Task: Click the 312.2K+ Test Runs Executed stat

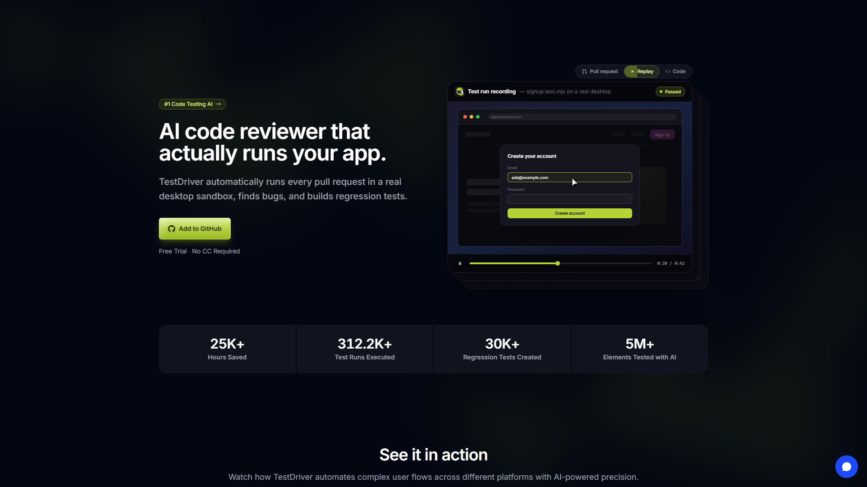Action: pyautogui.click(x=364, y=349)
